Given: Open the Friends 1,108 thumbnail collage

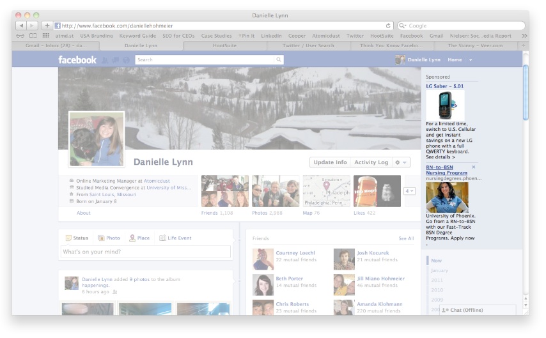Looking at the screenshot, I should (x=225, y=191).
